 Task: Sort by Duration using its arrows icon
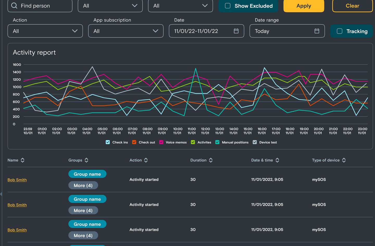[211, 160]
